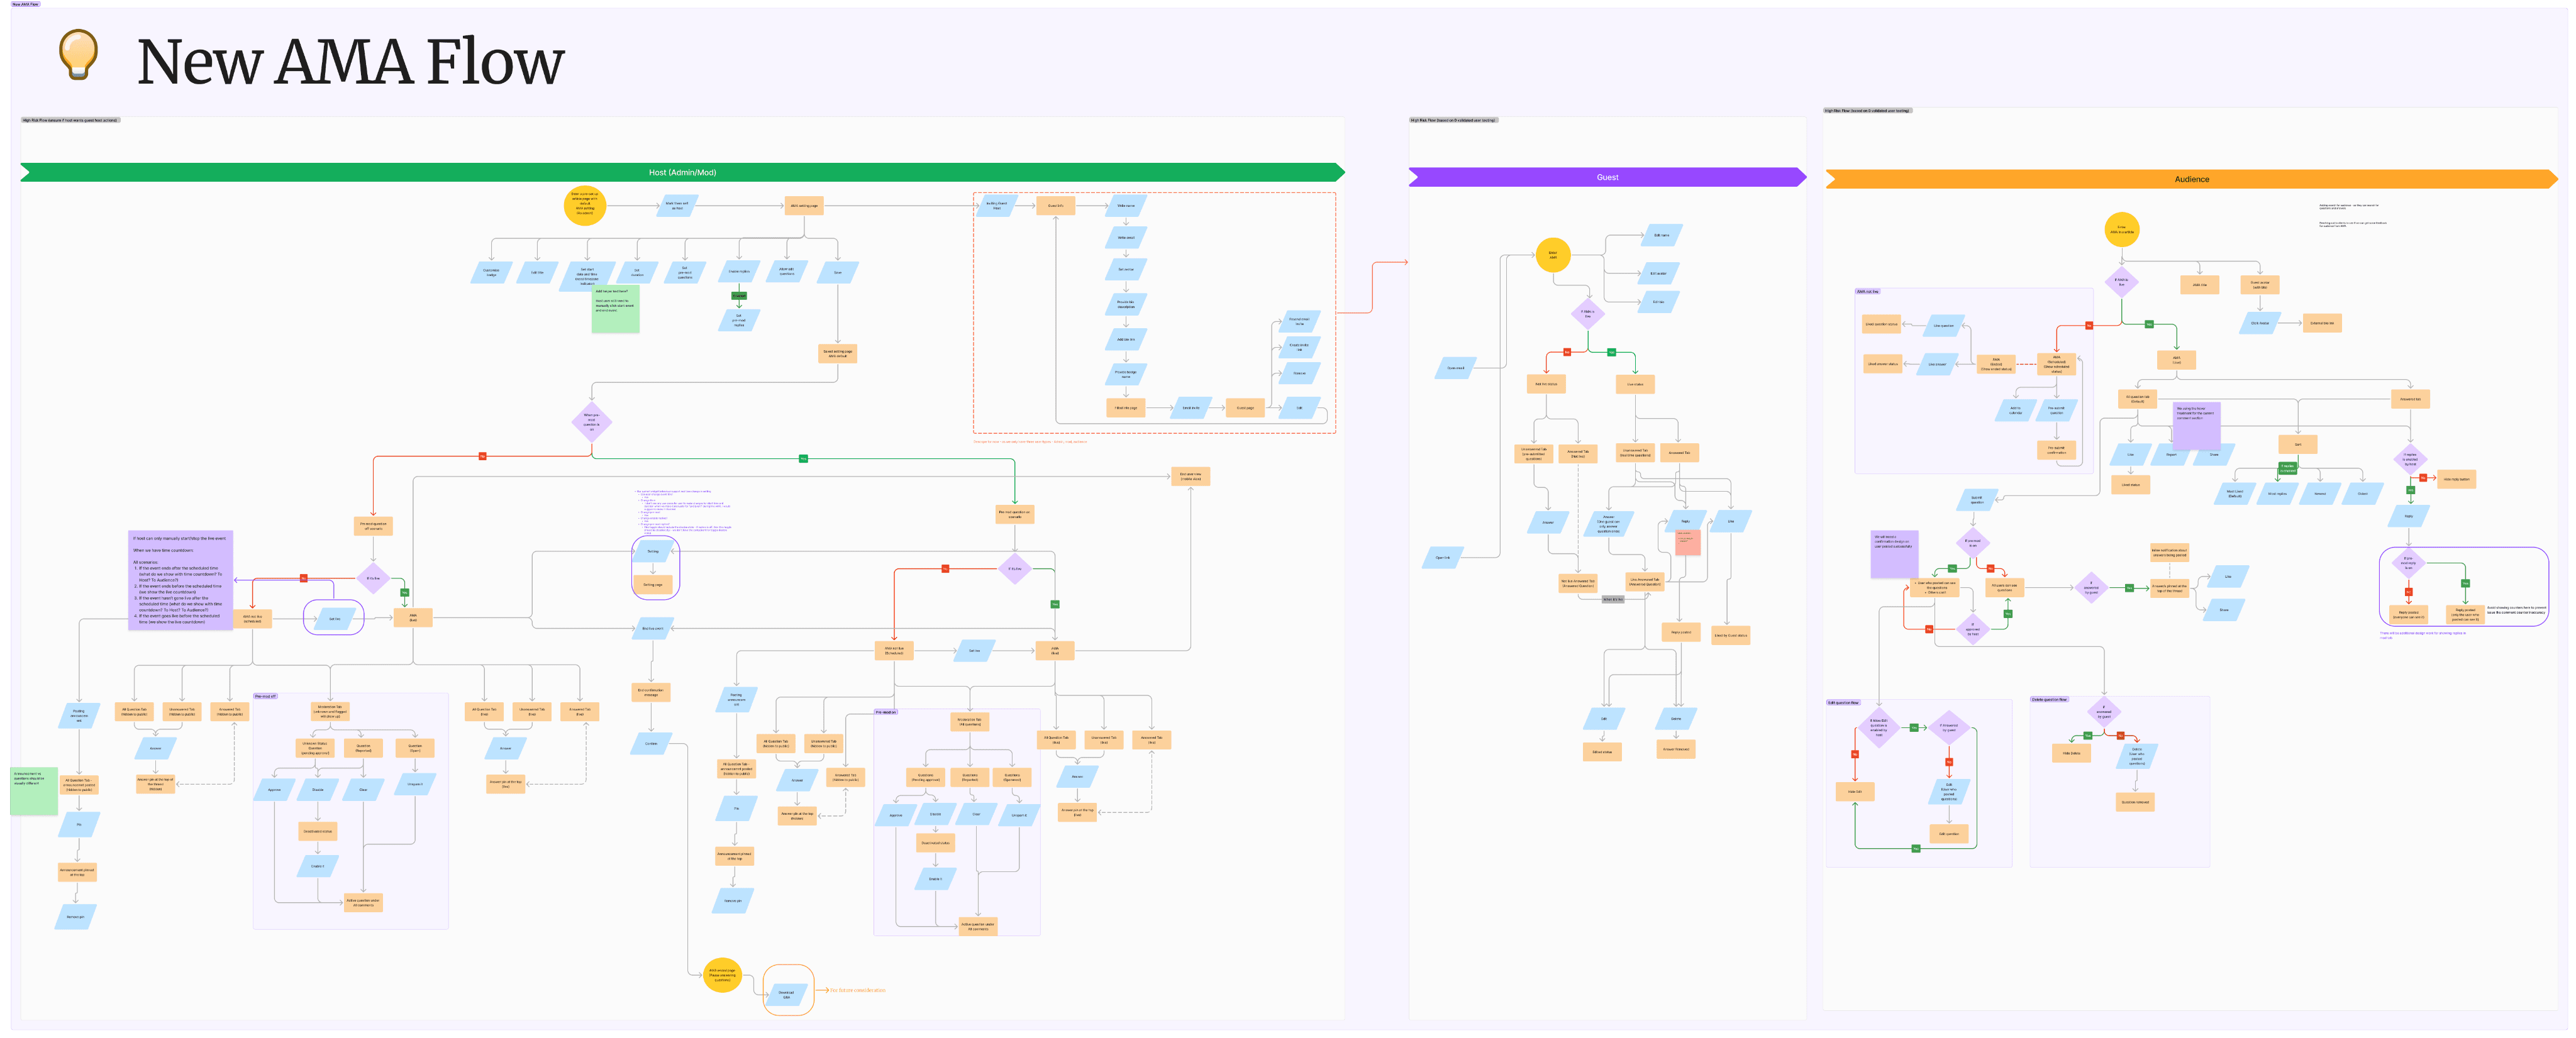Select the "Resend email invite" step
The height and width of the screenshot is (1038, 2576).
1300,322
